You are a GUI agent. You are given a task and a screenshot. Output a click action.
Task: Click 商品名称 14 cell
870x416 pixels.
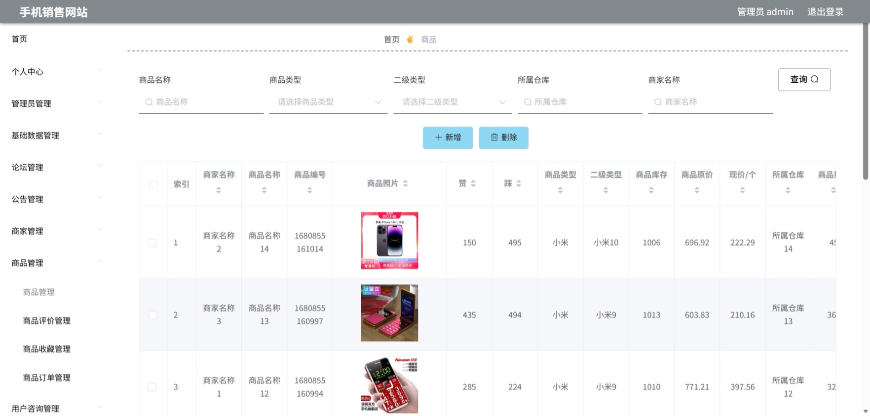pos(265,243)
